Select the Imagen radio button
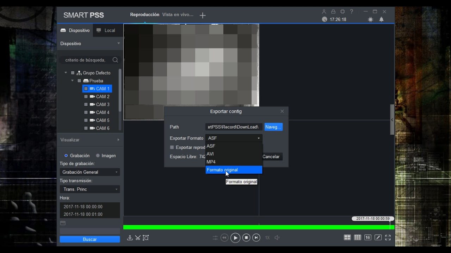 (x=98, y=156)
